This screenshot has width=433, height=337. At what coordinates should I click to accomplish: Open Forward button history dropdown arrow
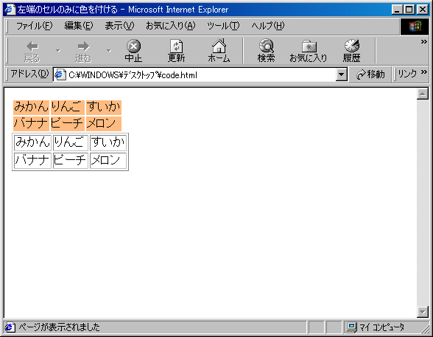coord(109,51)
